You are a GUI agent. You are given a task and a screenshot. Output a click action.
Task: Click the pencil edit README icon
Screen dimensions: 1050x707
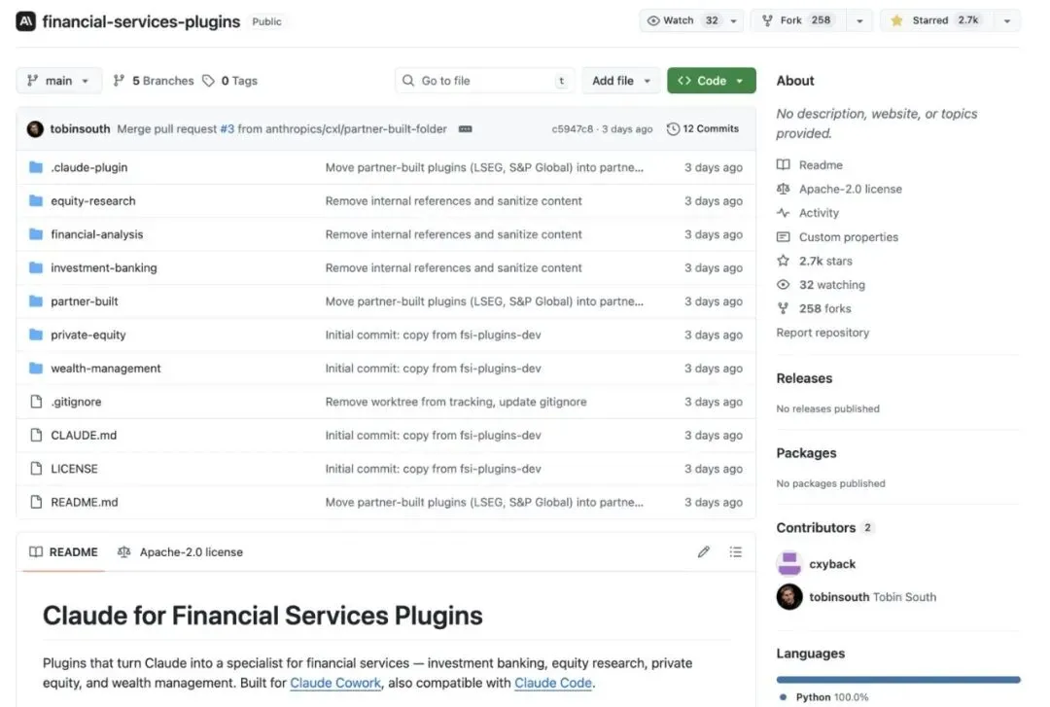click(704, 552)
